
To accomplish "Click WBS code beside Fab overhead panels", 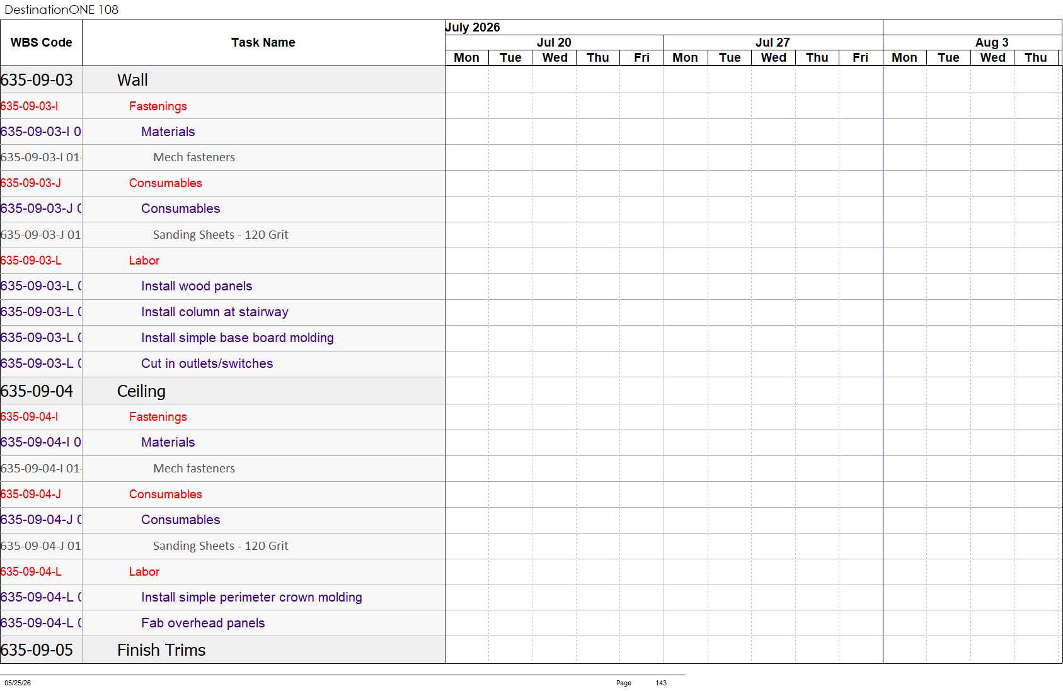I will 40,623.
